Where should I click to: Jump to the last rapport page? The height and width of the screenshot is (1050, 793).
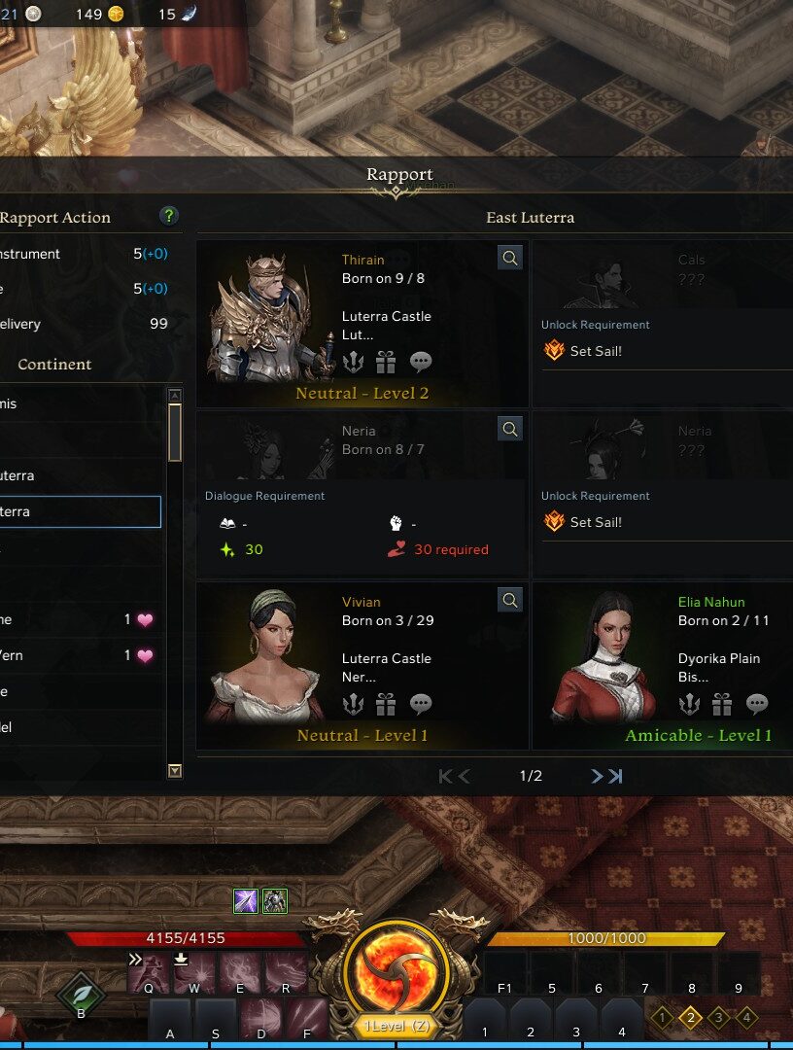[x=616, y=776]
